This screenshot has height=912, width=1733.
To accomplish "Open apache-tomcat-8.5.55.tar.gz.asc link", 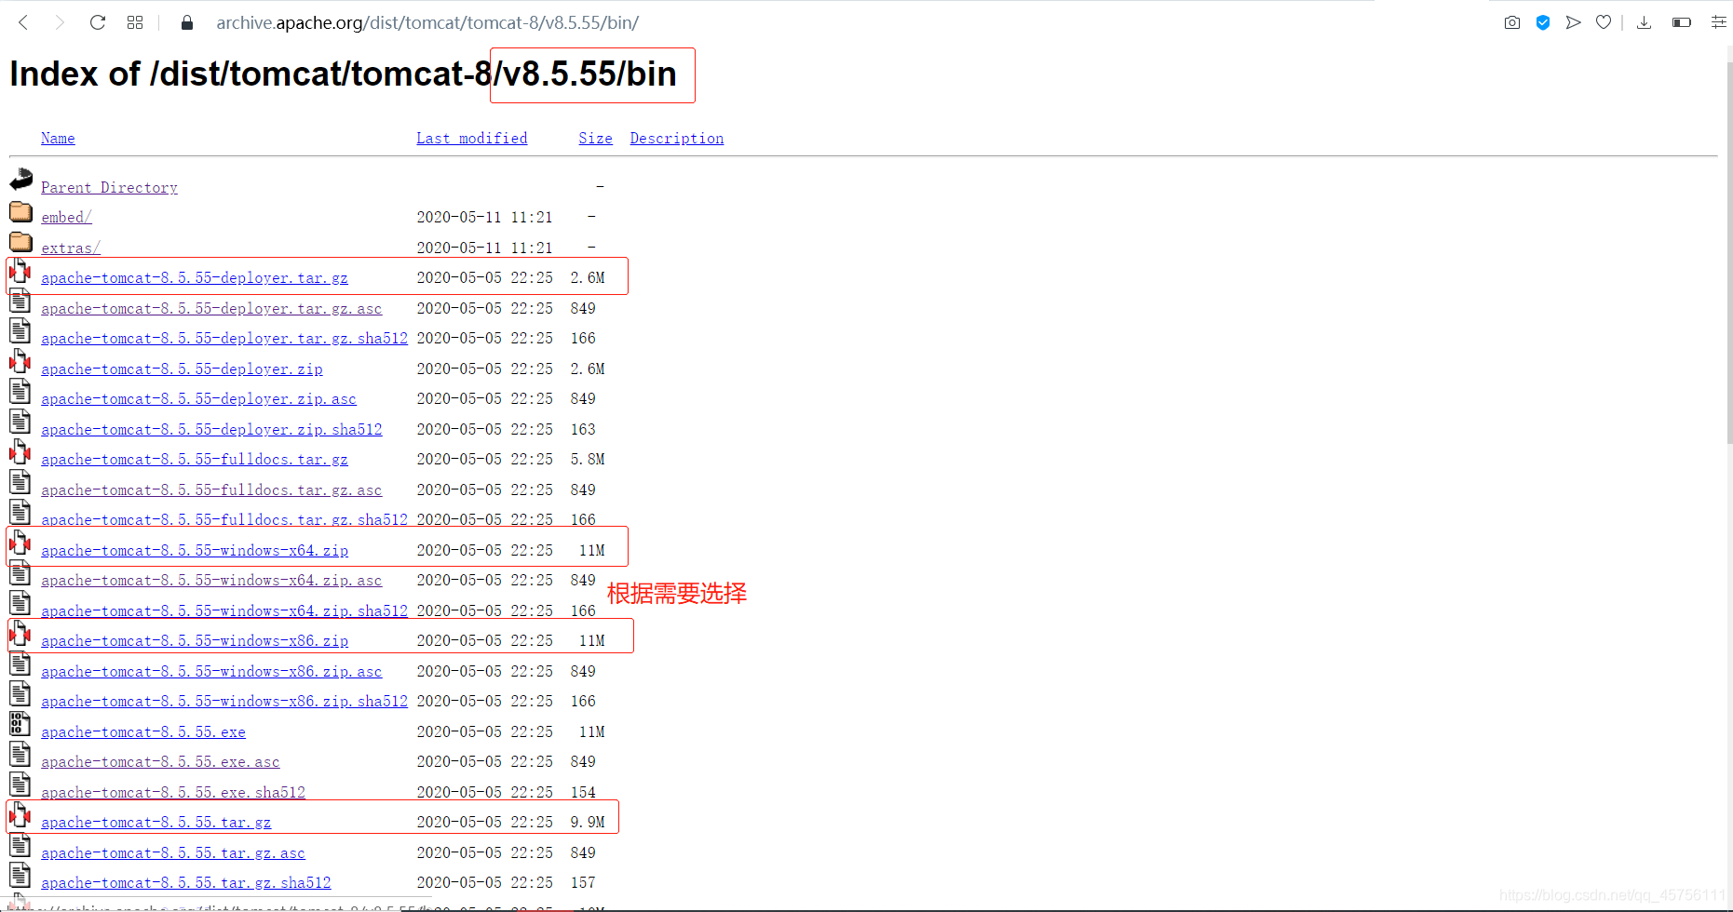I will click(173, 853).
